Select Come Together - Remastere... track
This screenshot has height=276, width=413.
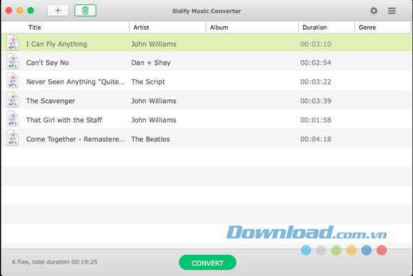tap(75, 139)
